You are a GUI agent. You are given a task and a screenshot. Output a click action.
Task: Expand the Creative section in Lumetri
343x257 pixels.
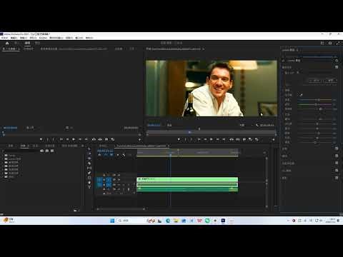pyautogui.click(x=284, y=148)
